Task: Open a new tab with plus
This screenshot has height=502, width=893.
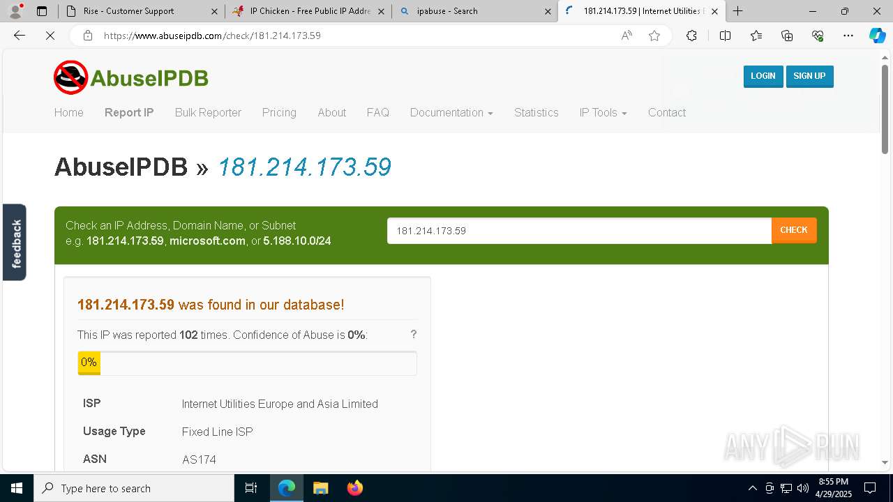Action: tap(738, 11)
